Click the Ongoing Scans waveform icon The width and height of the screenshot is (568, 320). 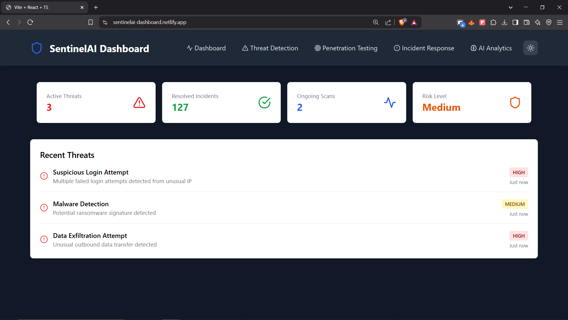(x=390, y=103)
